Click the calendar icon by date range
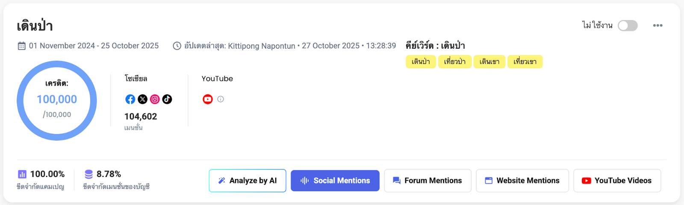 22,46
